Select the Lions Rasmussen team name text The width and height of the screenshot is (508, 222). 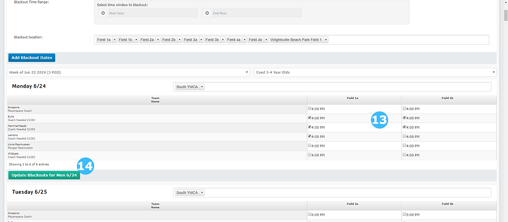pos(19,144)
